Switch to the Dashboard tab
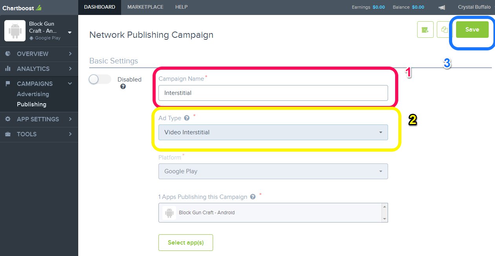The width and height of the screenshot is (495, 256). coord(100,7)
